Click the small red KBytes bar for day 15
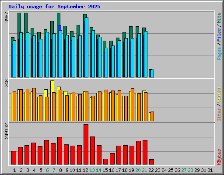 [x=105, y=161]
